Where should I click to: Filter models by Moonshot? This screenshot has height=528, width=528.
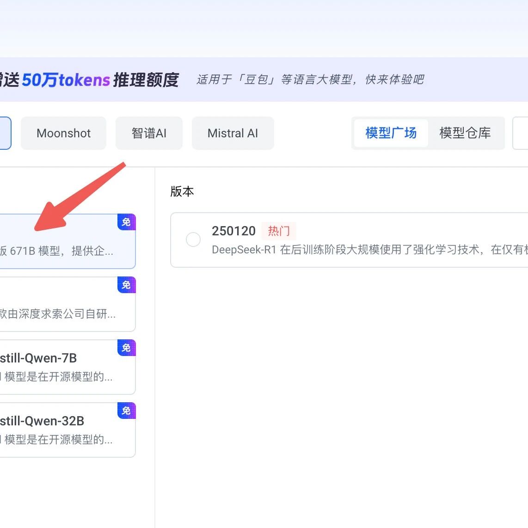click(x=64, y=133)
